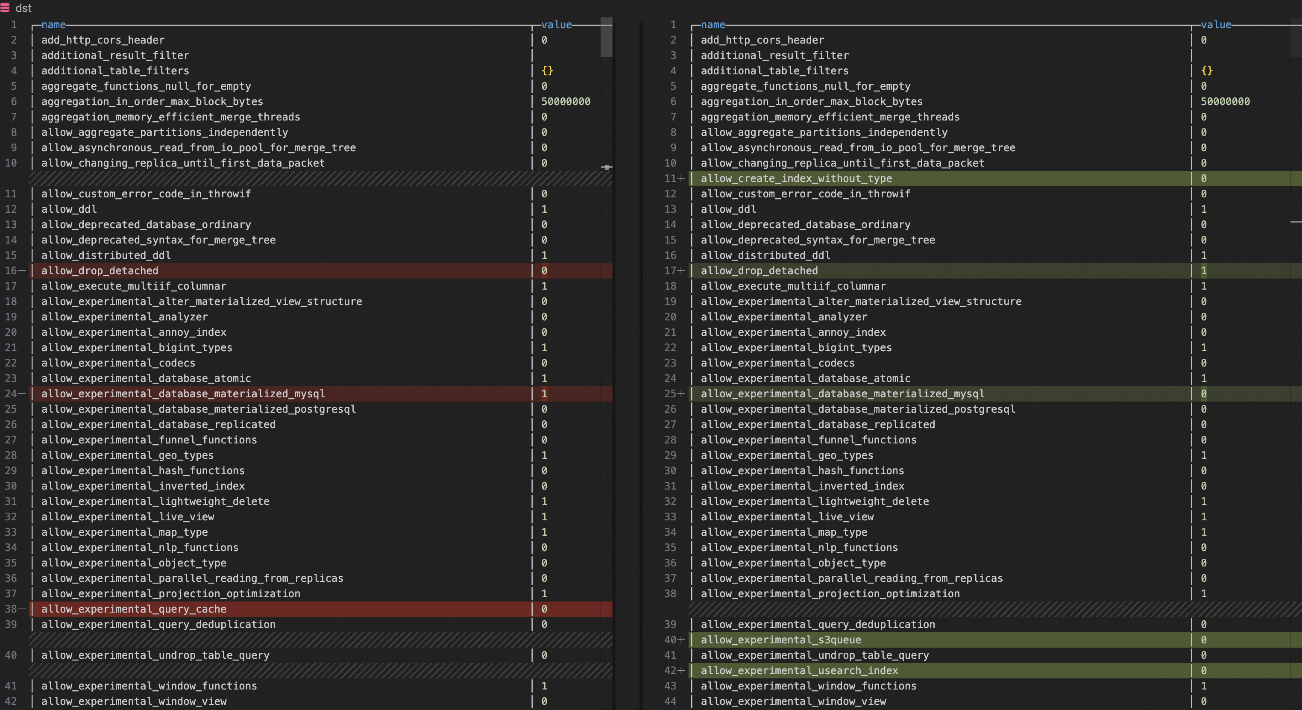The height and width of the screenshot is (710, 1302).
Task: Click the minus marker on line 16
Action: coord(22,271)
